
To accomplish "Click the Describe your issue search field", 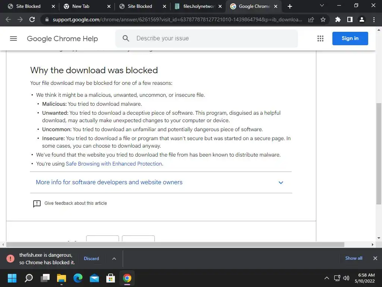I will (x=206, y=38).
